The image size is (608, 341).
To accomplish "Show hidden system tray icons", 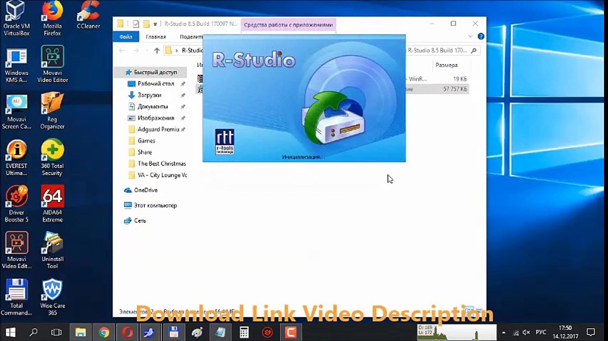I will [x=504, y=332].
